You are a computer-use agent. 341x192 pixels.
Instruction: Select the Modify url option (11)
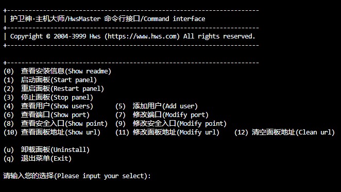(167, 132)
